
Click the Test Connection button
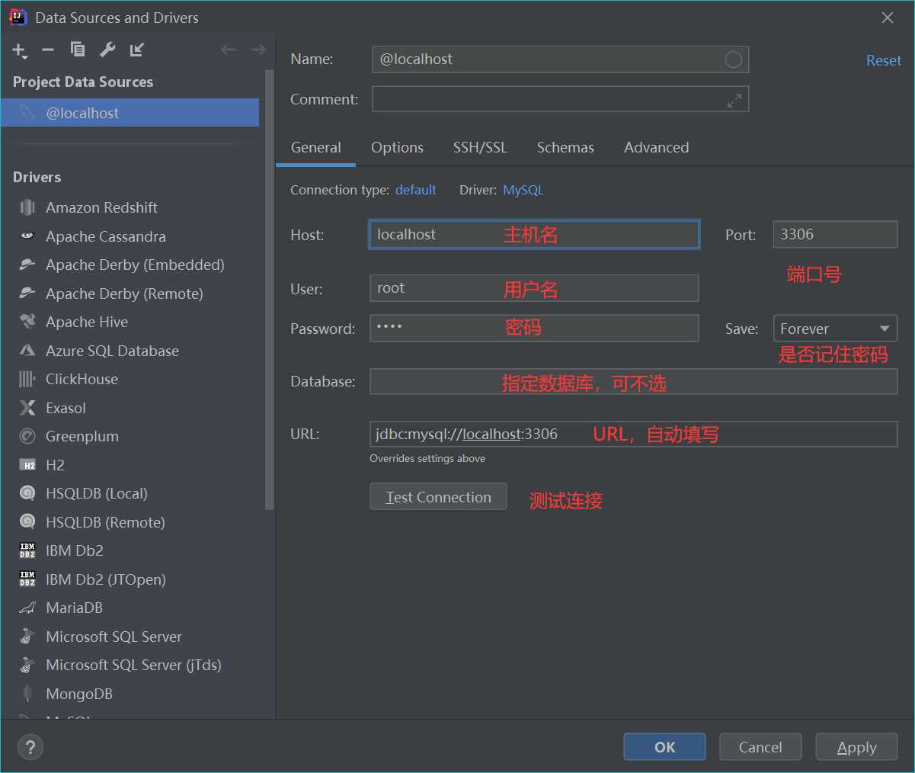[x=438, y=497]
